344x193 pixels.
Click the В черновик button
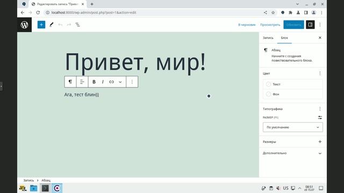[x=247, y=25]
